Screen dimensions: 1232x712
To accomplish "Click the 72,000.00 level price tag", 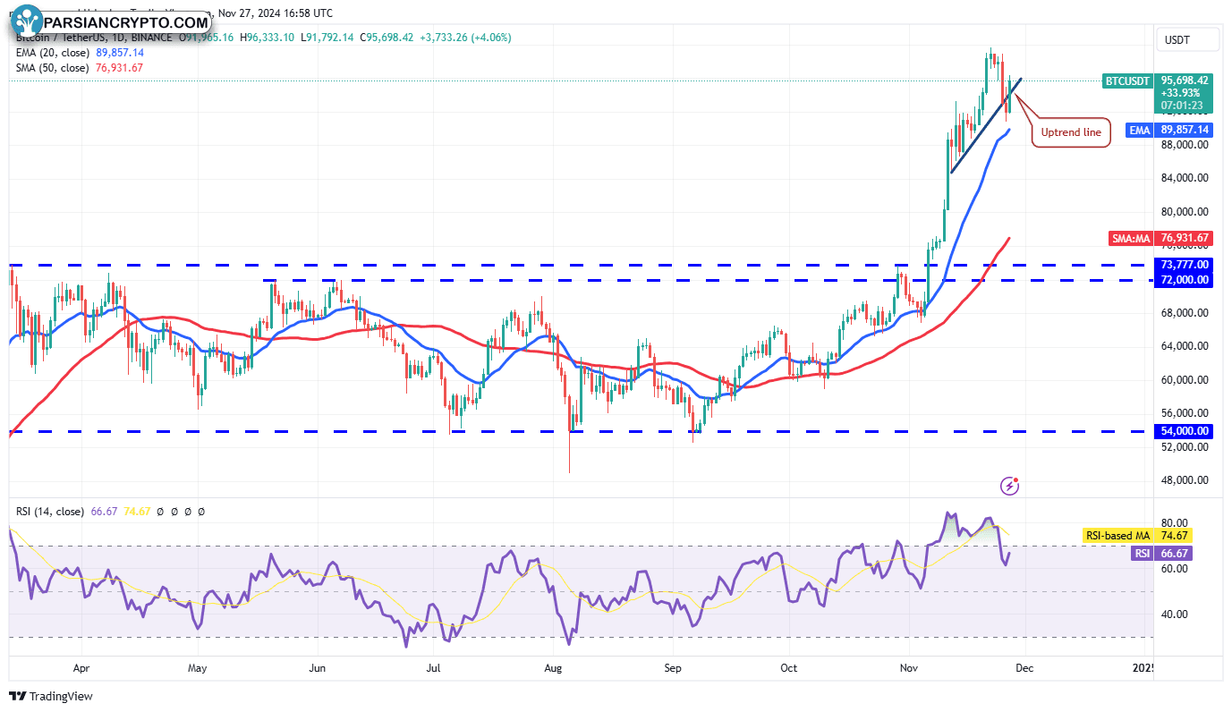I will (1185, 280).
